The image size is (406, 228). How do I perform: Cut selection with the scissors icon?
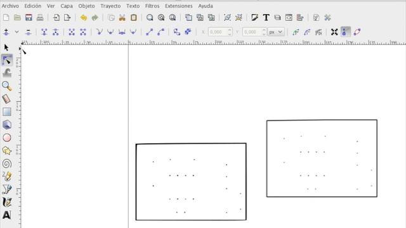pos(122,18)
